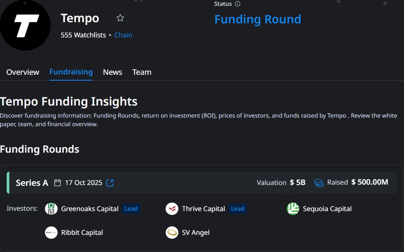Click the coins icon next to Raised
This screenshot has width=404, height=252.
tap(319, 183)
